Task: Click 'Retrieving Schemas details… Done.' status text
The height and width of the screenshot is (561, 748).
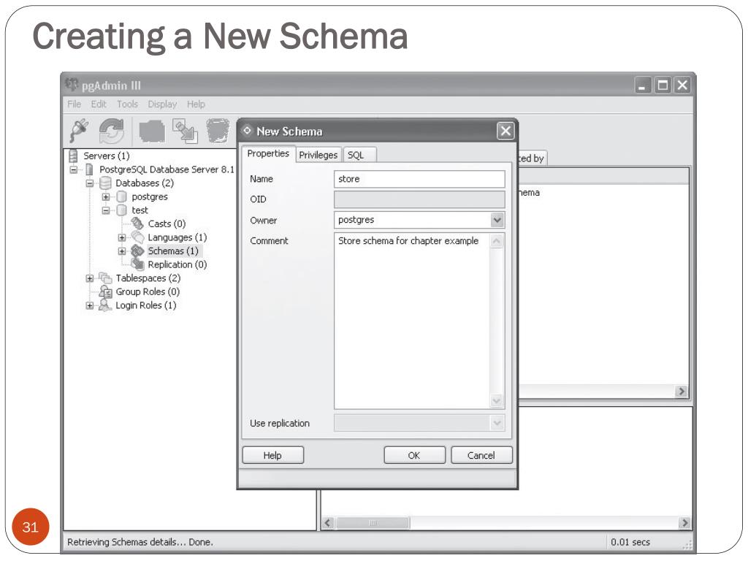Action: point(140,542)
